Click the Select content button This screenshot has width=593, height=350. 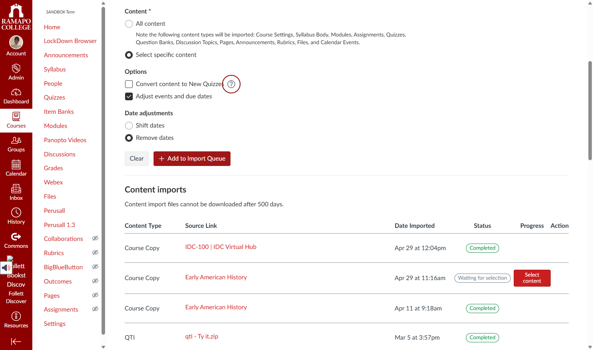click(532, 278)
